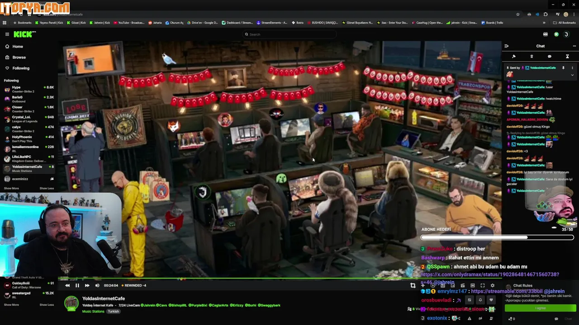Viewport: 579px width, 325px height.
Task: Open the YoldasInternetCafe channel avatar
Action: point(71,303)
